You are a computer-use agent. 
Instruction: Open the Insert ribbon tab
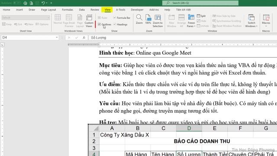[19, 10]
